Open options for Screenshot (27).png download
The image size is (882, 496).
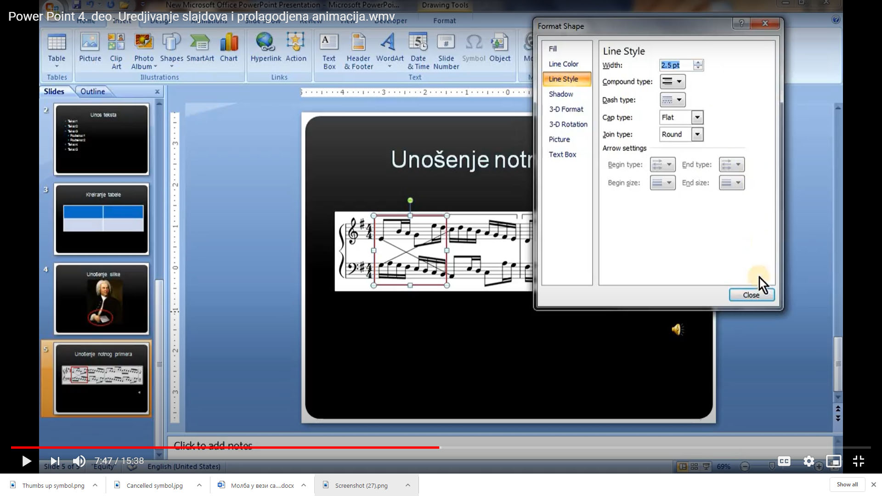point(407,485)
